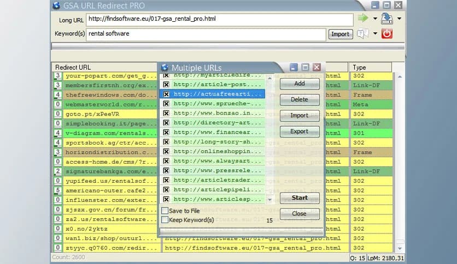Select row thefreewindows.com/do...
This screenshot has height=264, width=457.
click(x=111, y=95)
